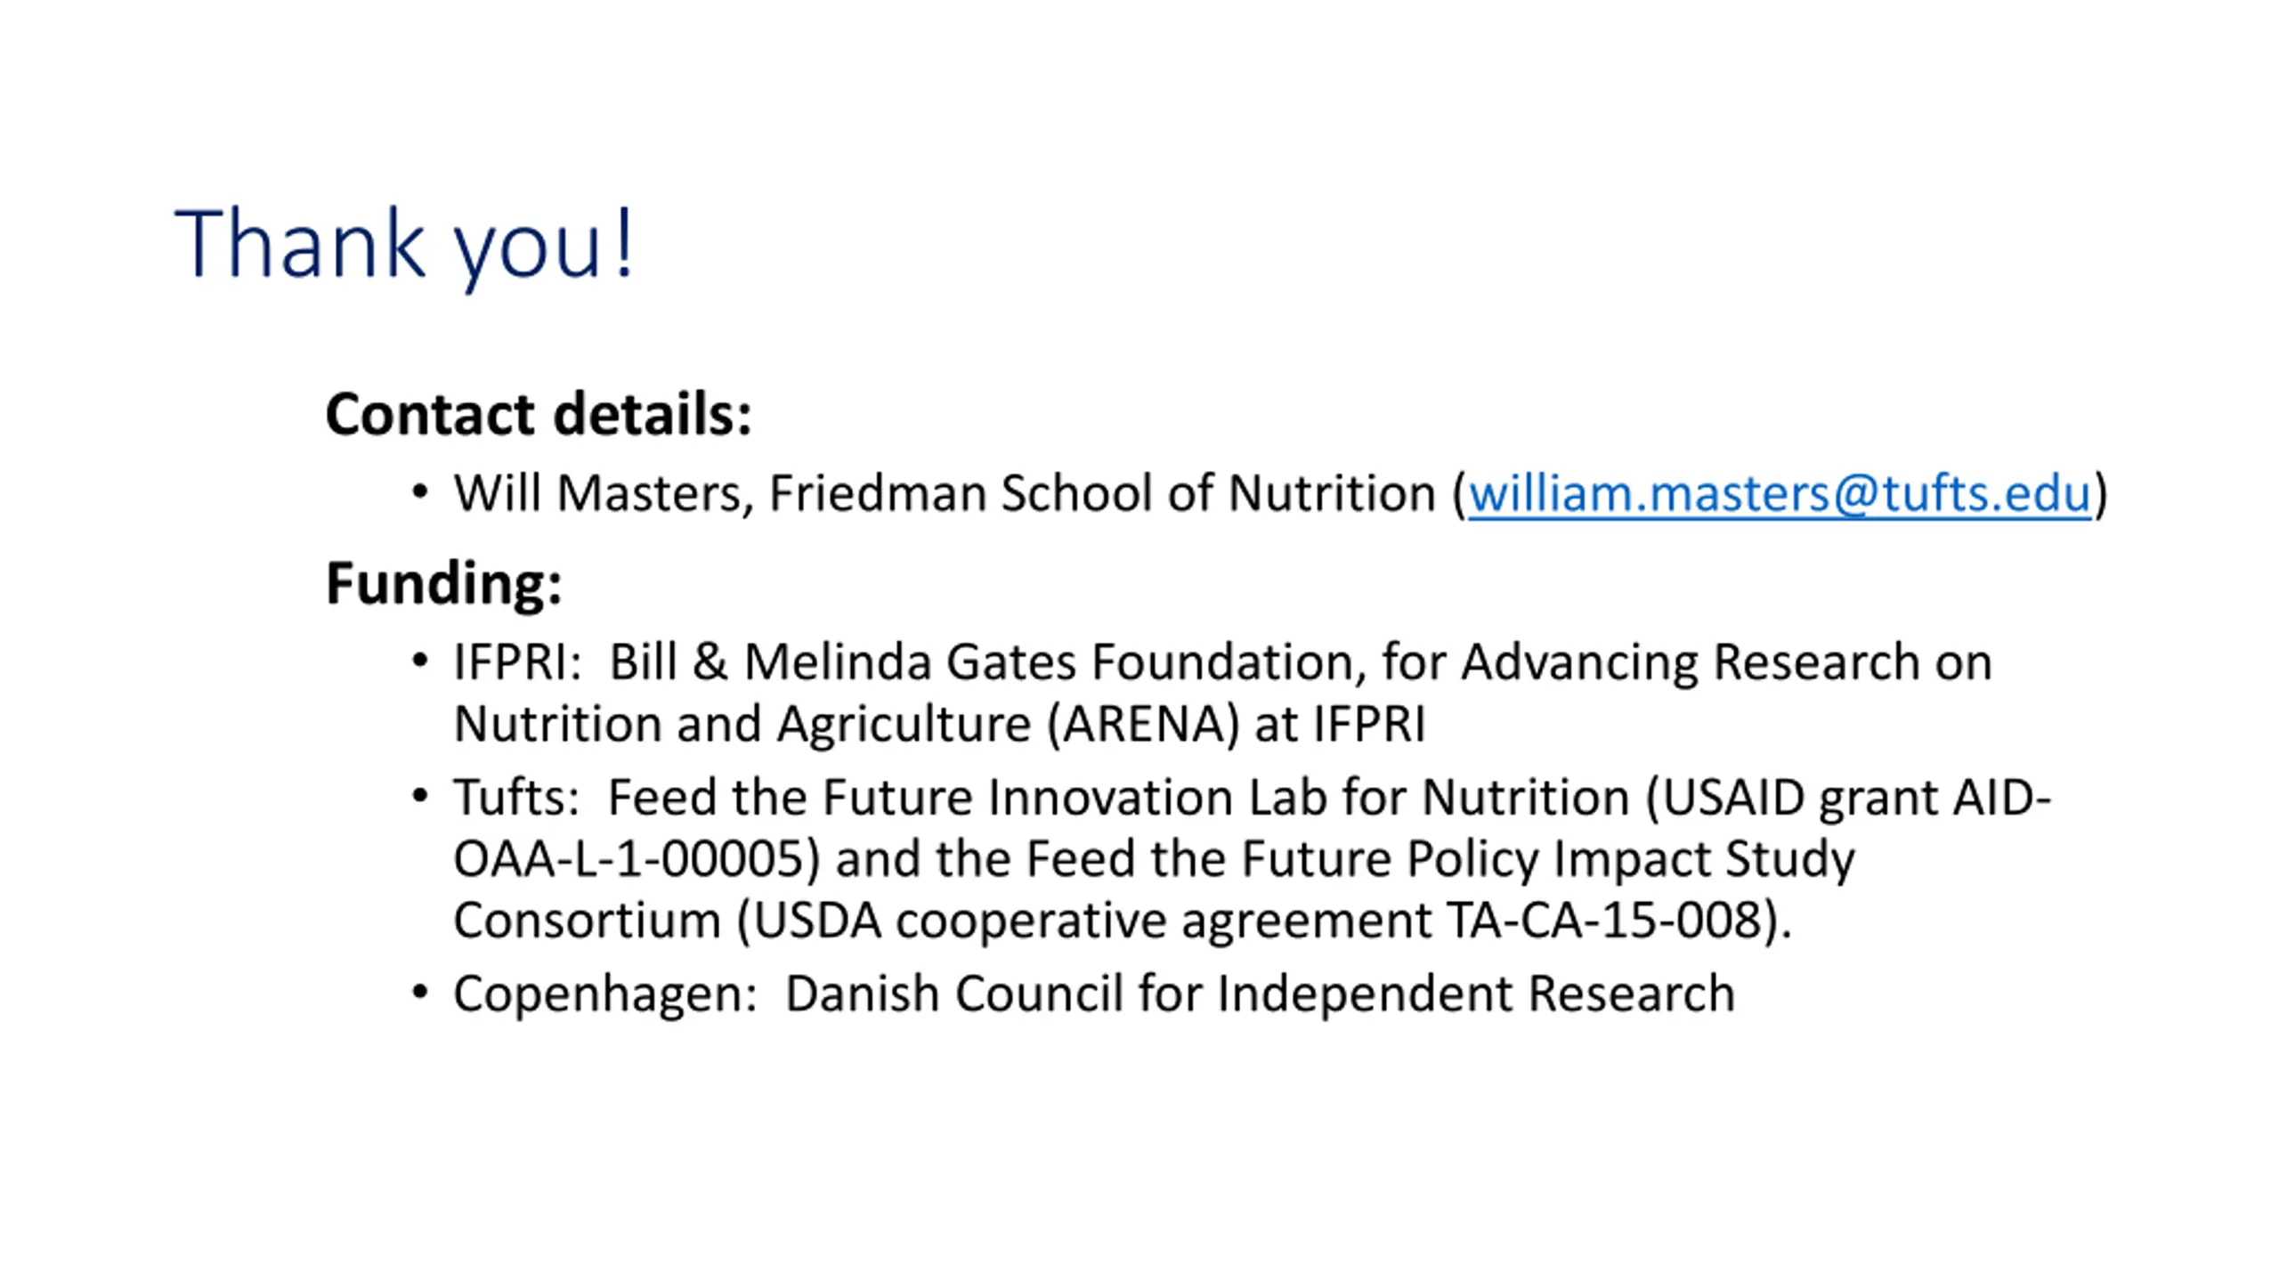Click the "IFPRI:" label starting the first funding bullet
Screen dimensions: 2279x1282
coord(516,662)
